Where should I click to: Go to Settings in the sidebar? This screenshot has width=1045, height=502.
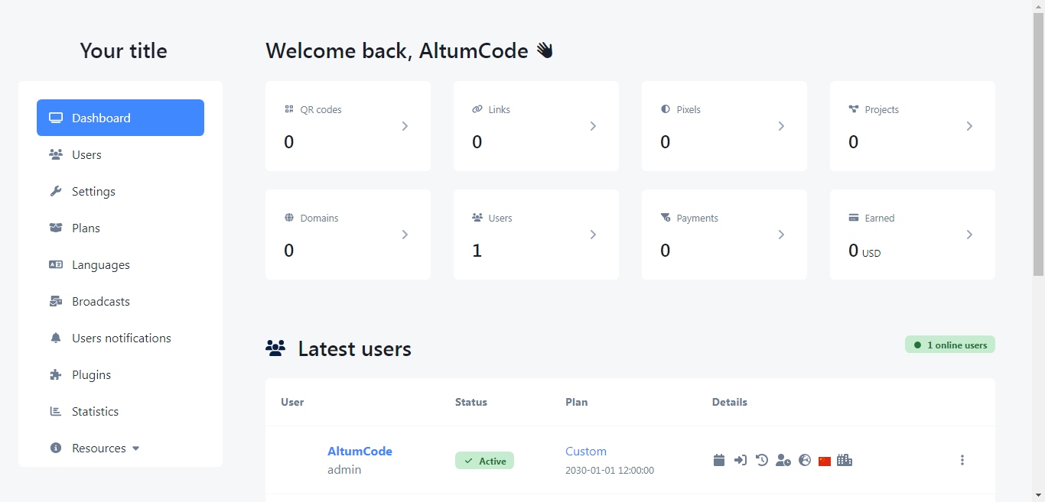(x=93, y=191)
